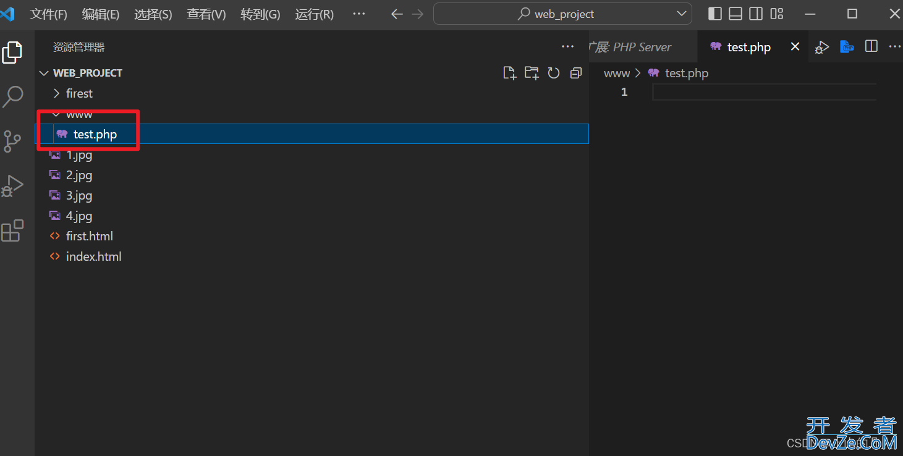Image resolution: width=903 pixels, height=456 pixels.
Task: Collapse all folders in explorer
Action: point(576,73)
